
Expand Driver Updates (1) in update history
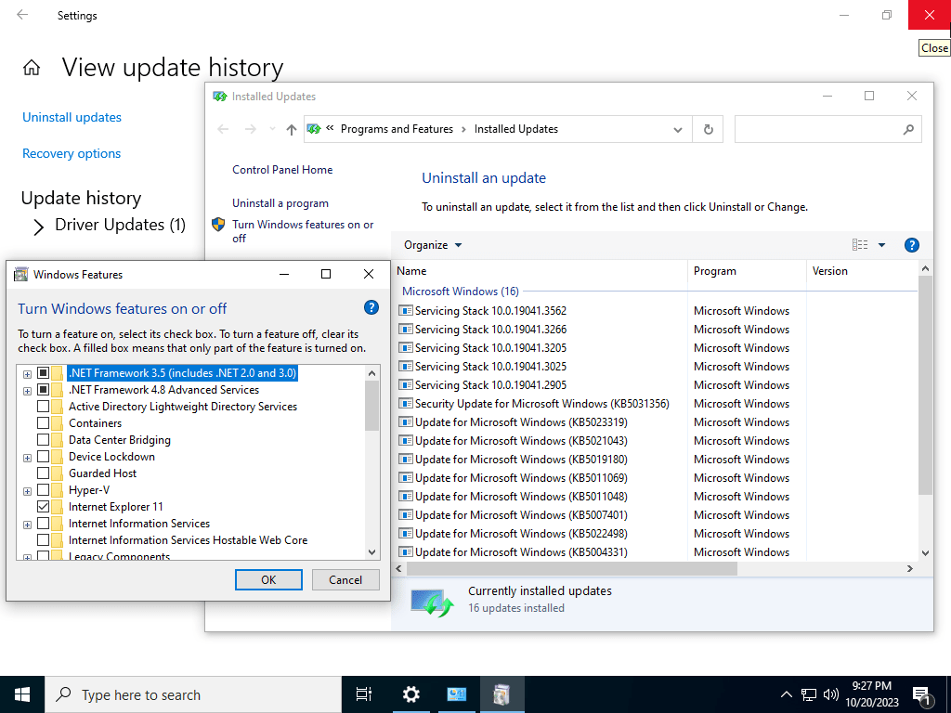39,227
